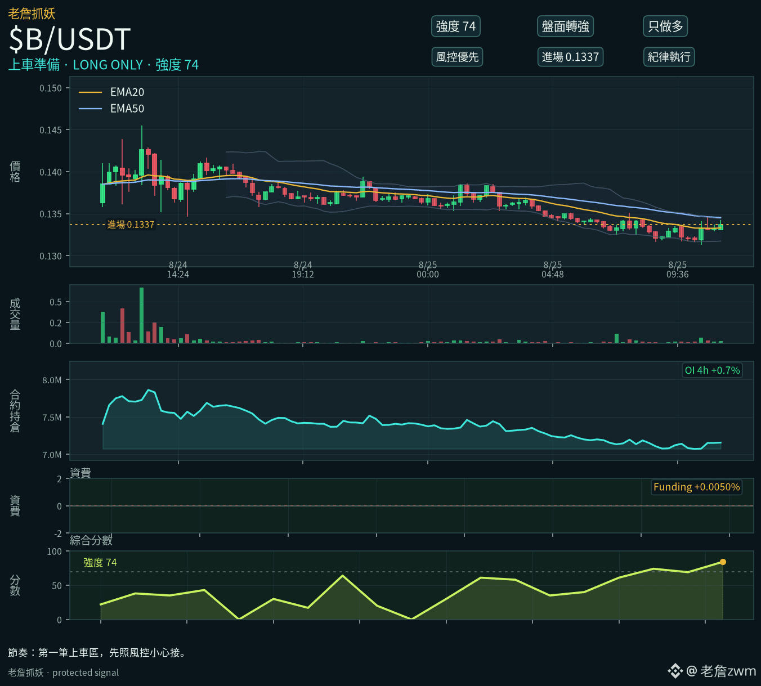Click the 資費 panel title above the funding chart

click(80, 473)
